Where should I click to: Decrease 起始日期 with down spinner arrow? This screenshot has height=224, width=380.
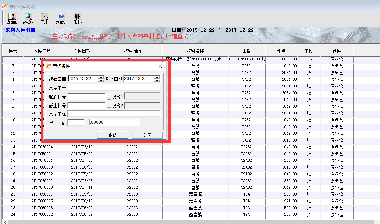pyautogui.click(x=101, y=80)
